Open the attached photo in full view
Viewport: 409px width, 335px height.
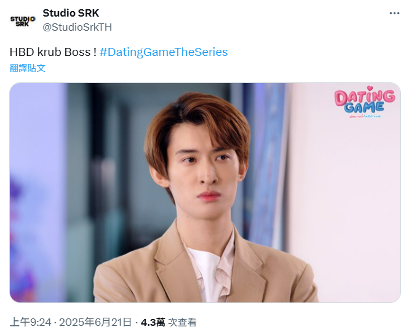(x=205, y=192)
